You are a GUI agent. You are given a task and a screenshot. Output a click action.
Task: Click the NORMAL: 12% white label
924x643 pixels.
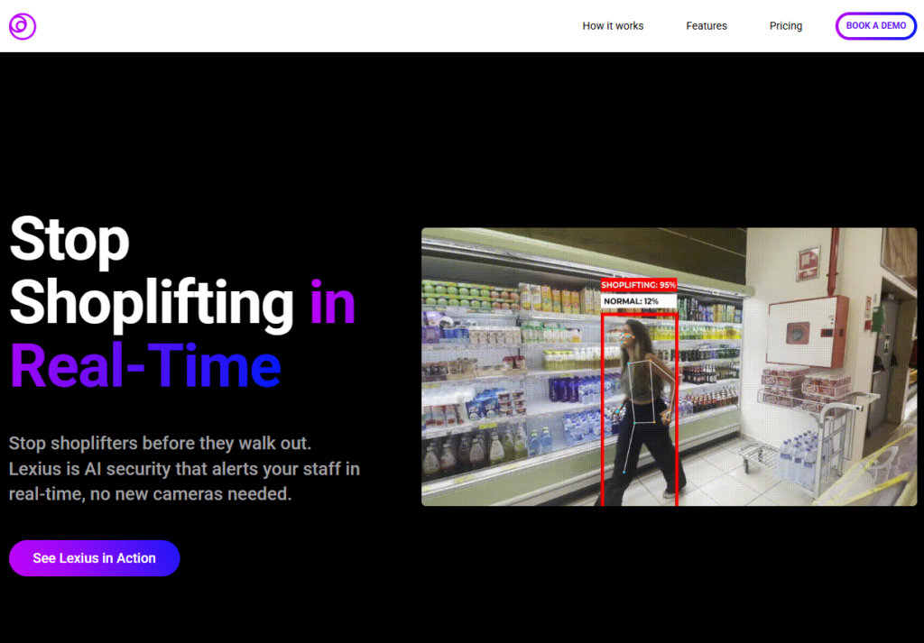pos(638,301)
